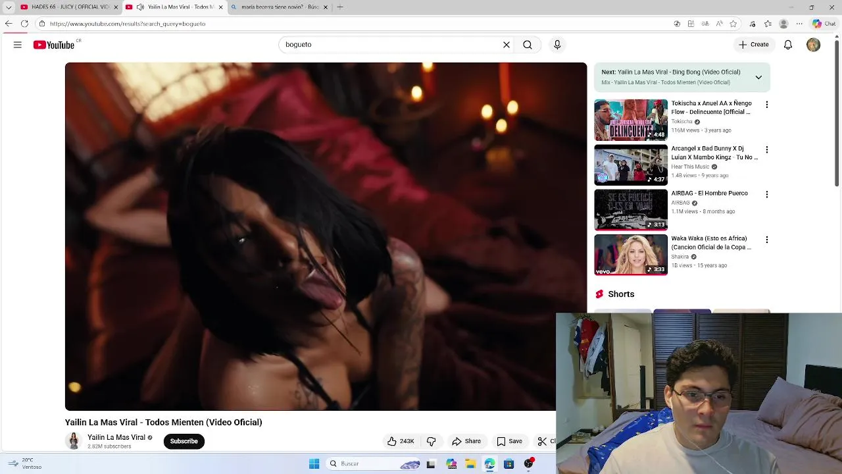Add this page to favorites with the star

pos(733,24)
